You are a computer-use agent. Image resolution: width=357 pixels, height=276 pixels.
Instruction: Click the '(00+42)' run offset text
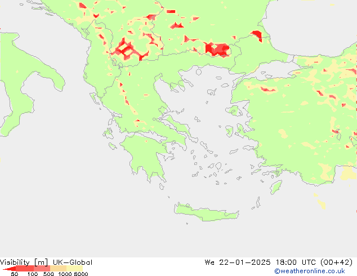[x=337, y=262]
